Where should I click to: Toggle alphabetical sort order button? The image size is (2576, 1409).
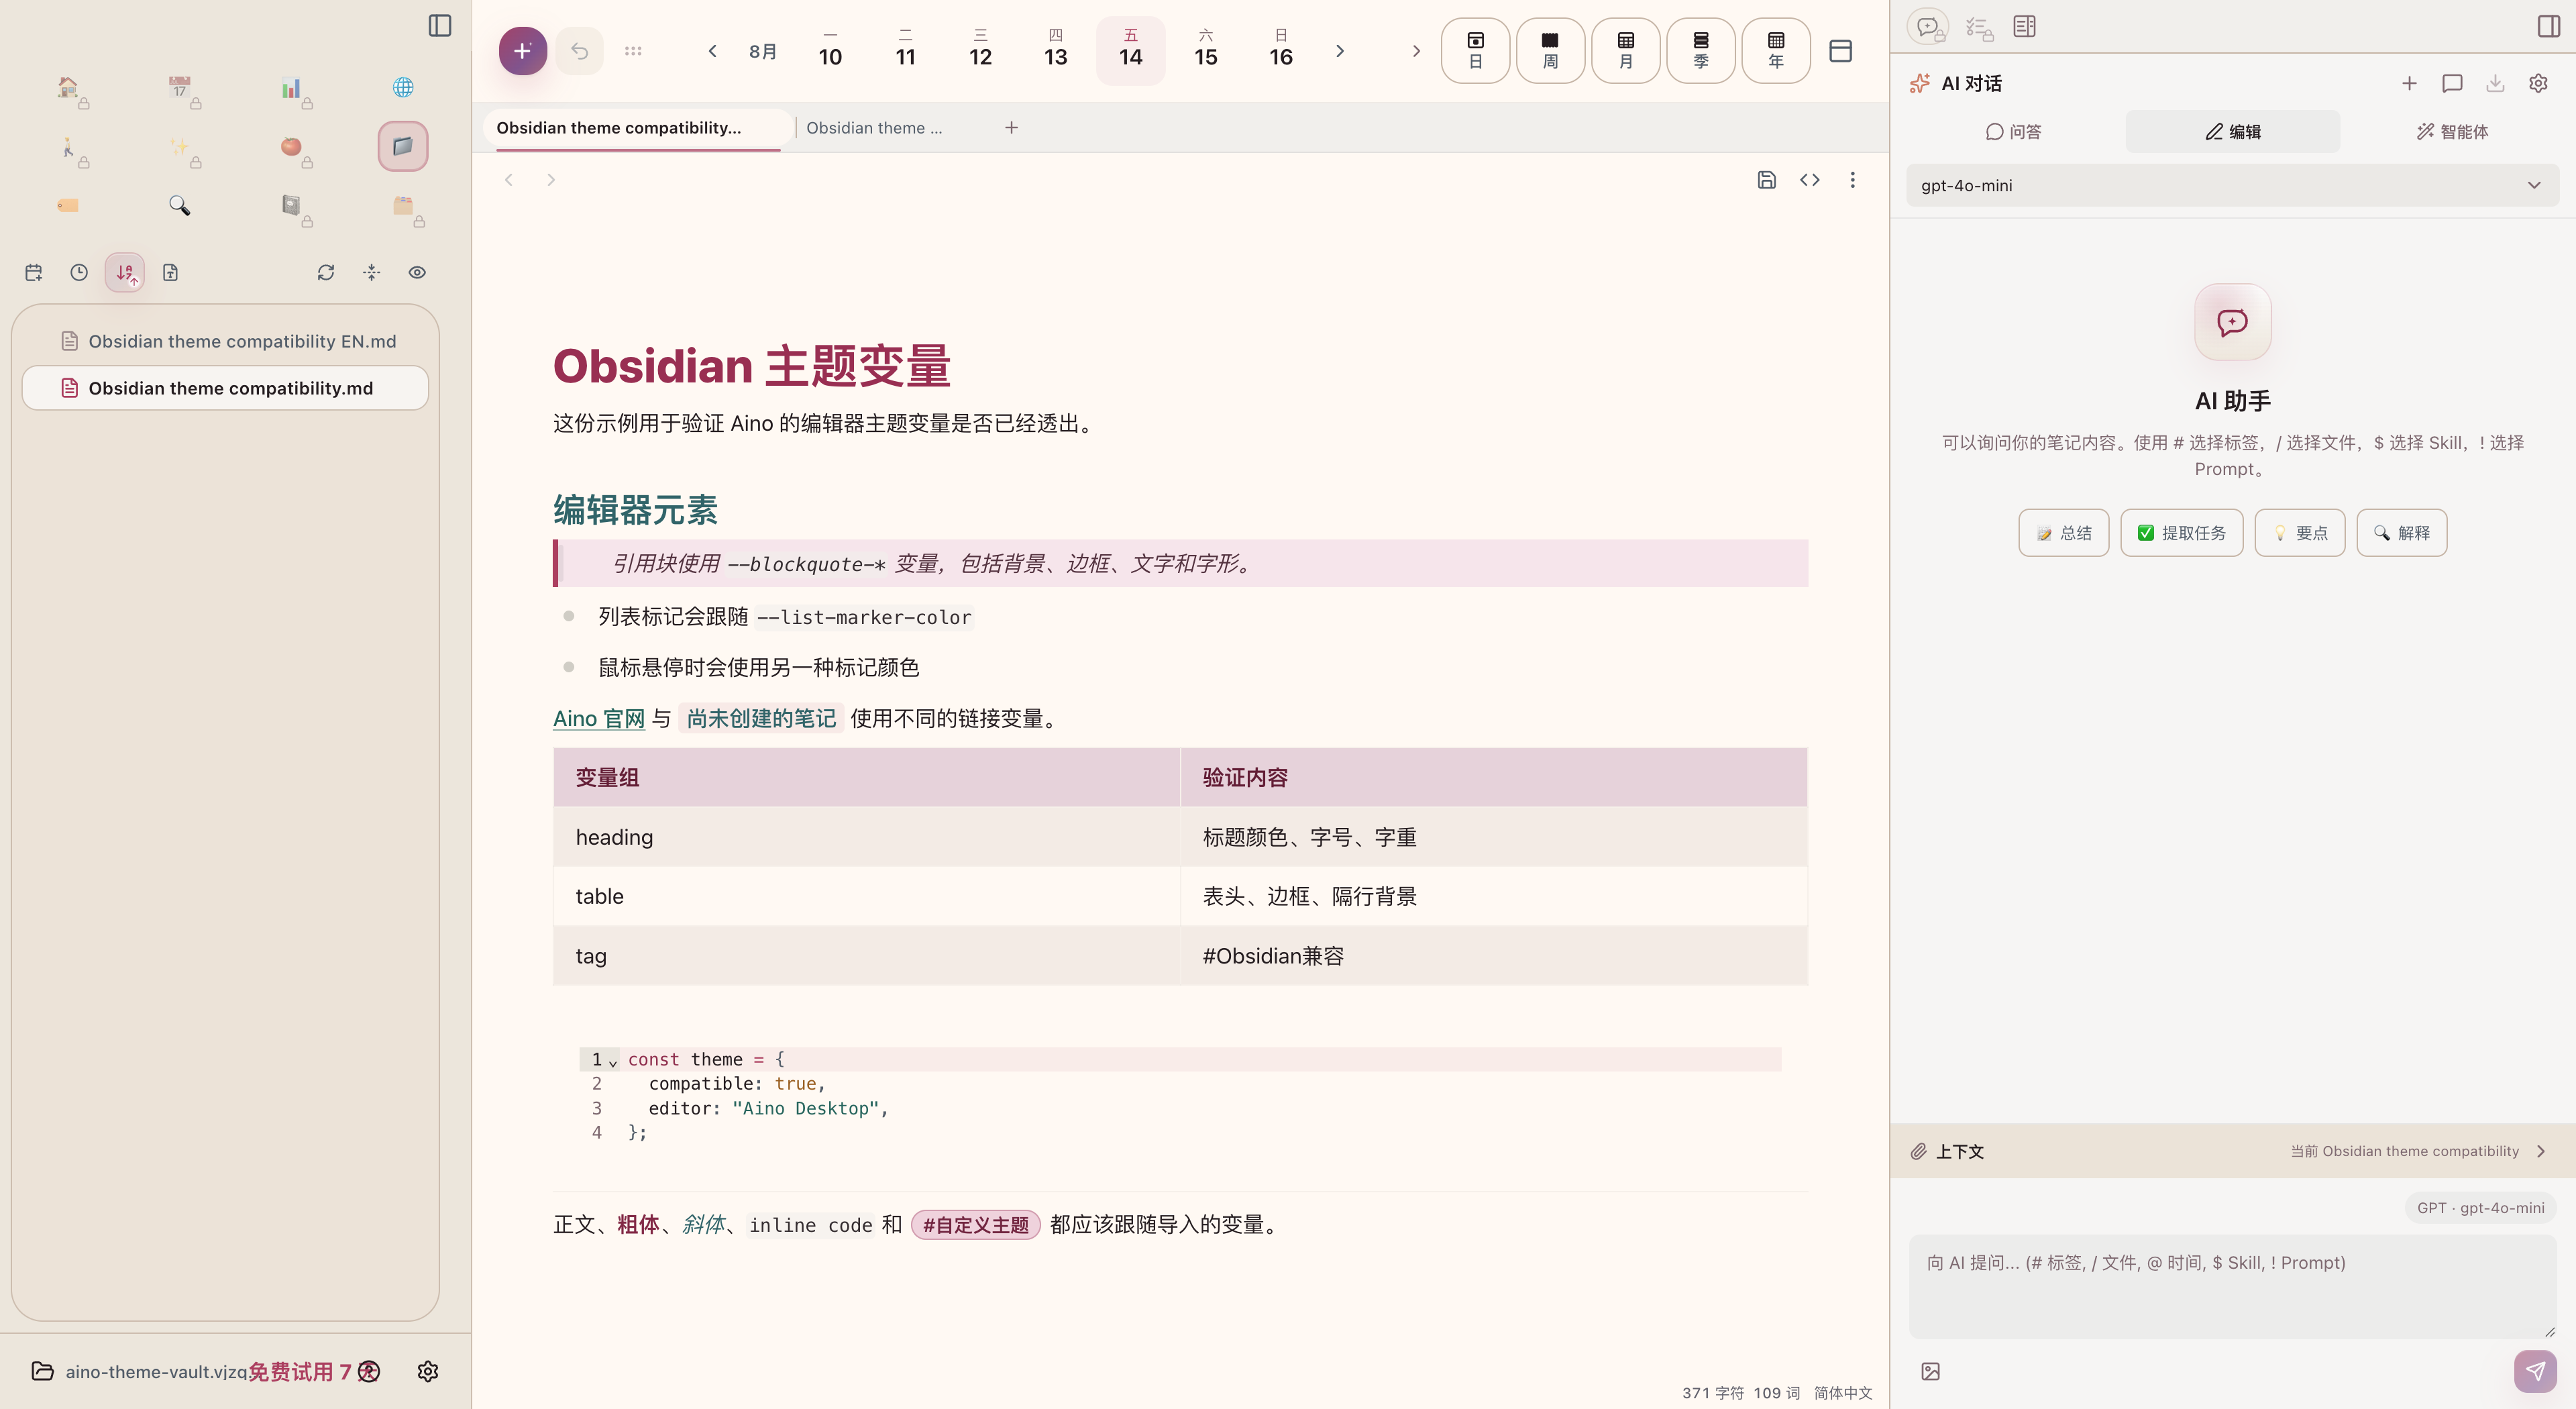click(125, 272)
